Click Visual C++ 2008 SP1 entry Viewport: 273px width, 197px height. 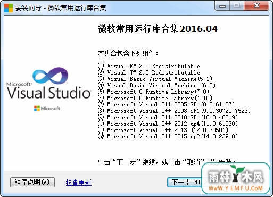pos(174,111)
